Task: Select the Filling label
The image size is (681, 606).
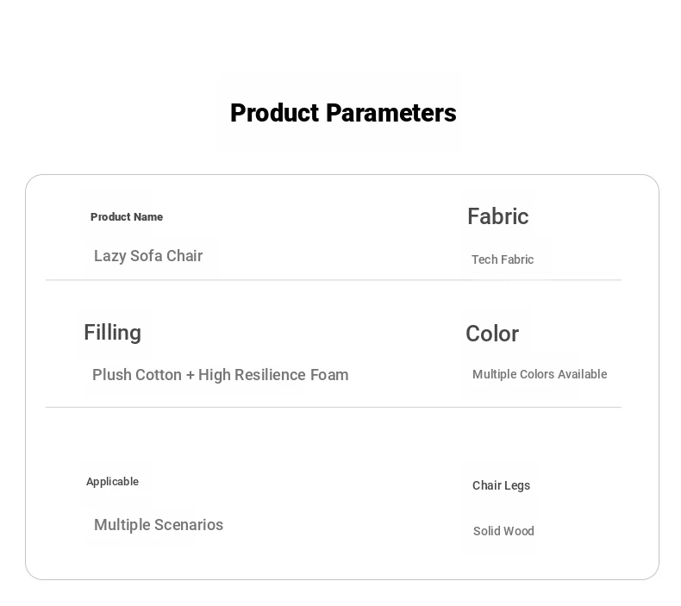Action: [112, 333]
